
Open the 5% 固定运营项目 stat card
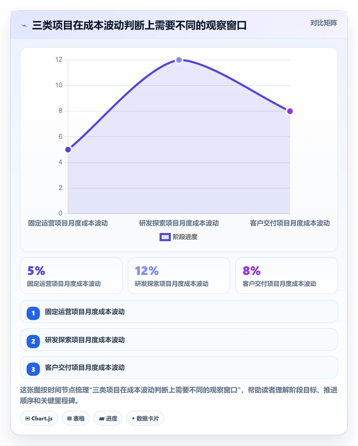click(x=71, y=275)
